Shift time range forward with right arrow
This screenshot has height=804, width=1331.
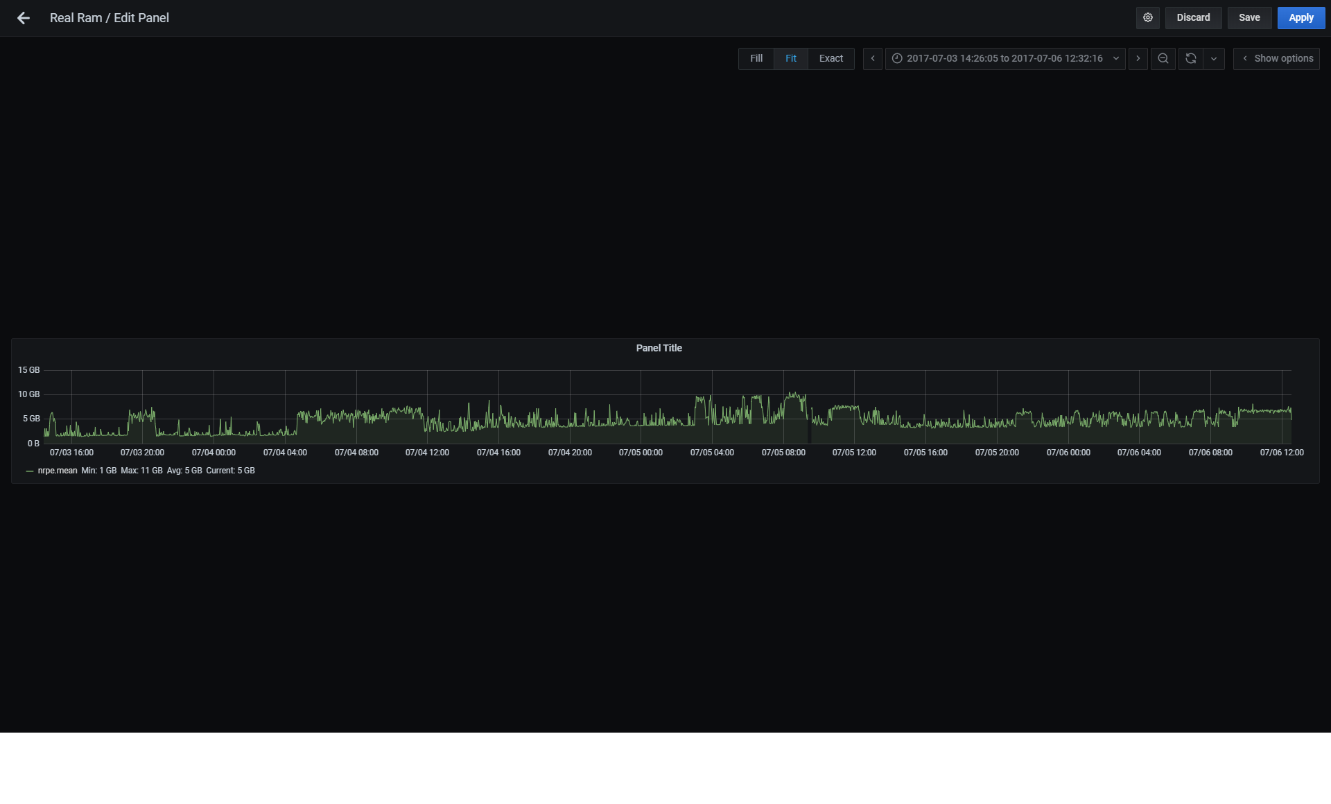coord(1138,58)
